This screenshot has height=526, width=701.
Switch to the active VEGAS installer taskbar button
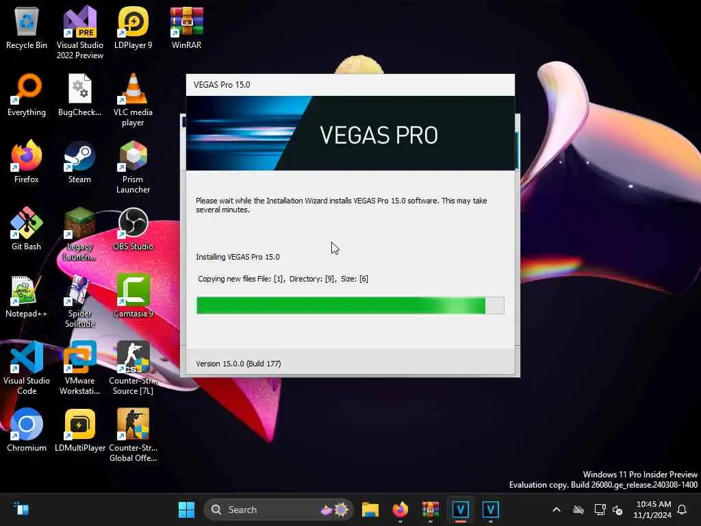click(x=461, y=510)
